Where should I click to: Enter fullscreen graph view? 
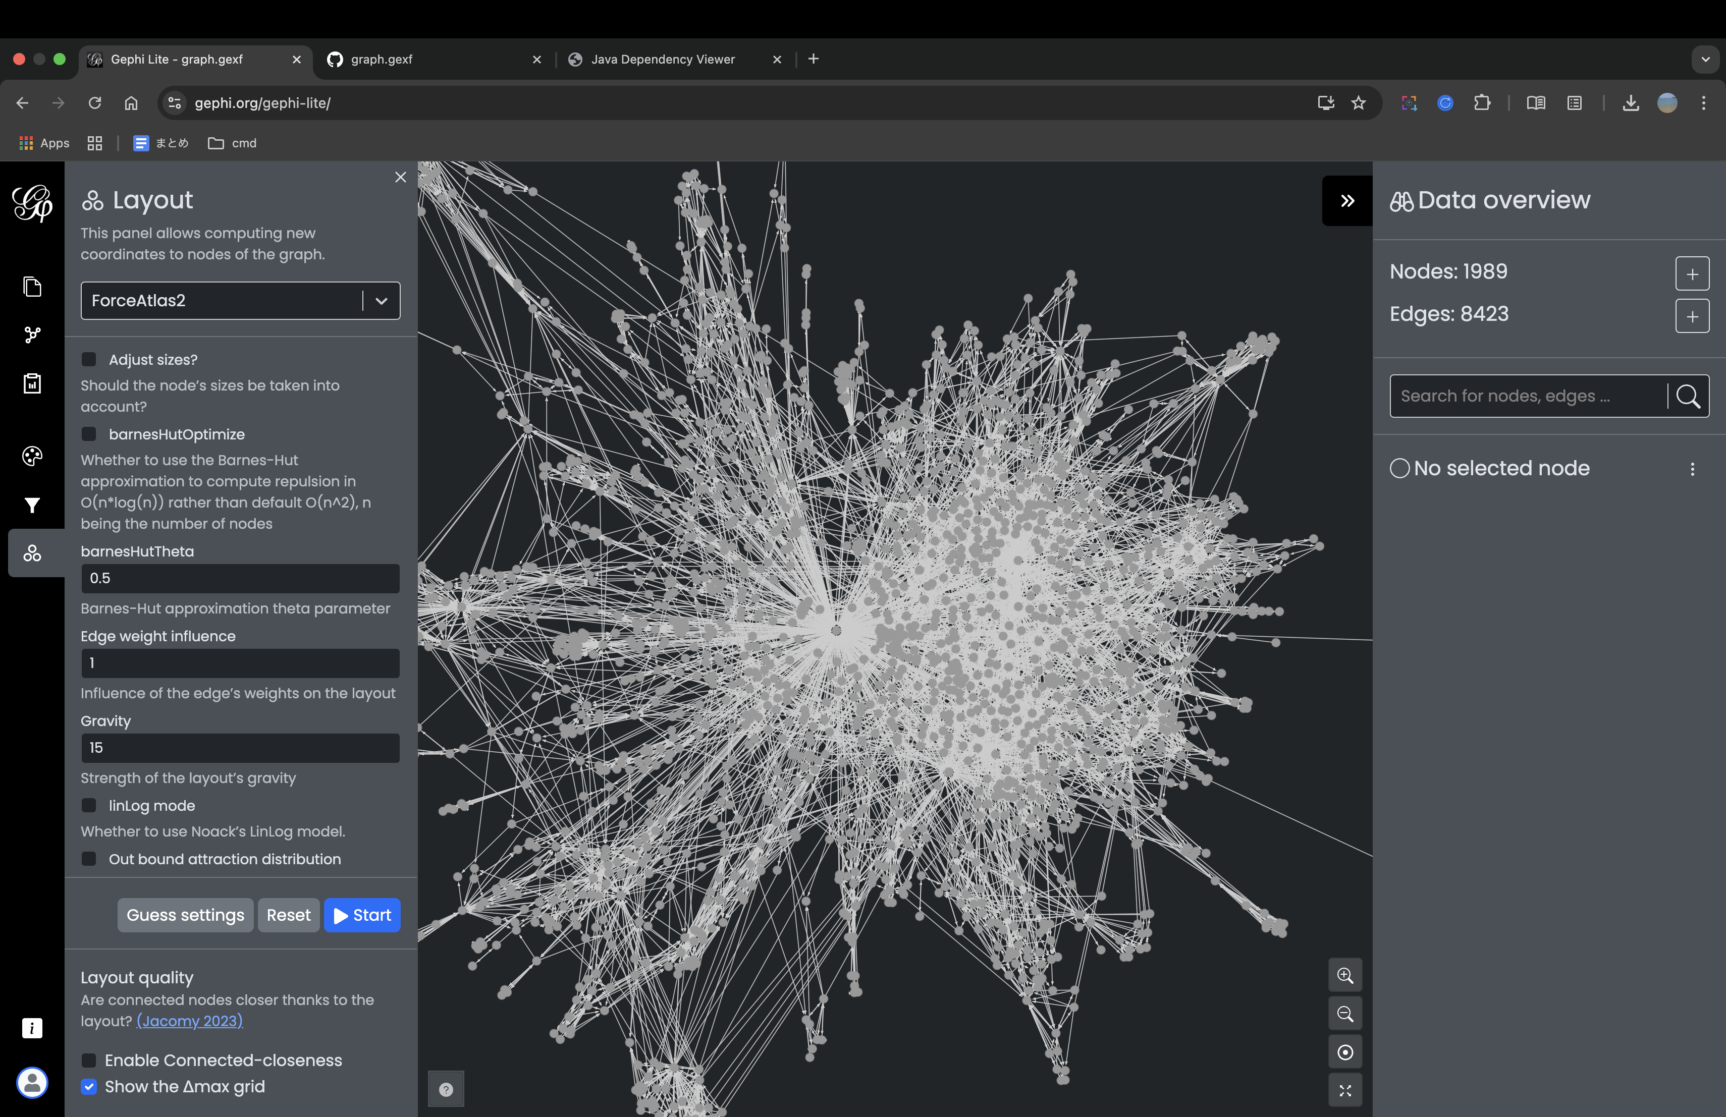[x=1344, y=1089]
